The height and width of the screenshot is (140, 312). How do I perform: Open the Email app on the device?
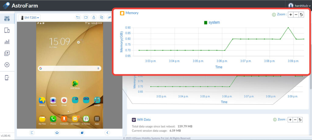coord(64,101)
